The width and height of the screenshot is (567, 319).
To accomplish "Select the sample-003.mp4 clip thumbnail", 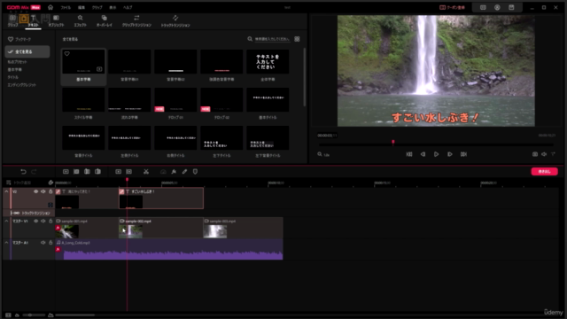I will pos(215,231).
